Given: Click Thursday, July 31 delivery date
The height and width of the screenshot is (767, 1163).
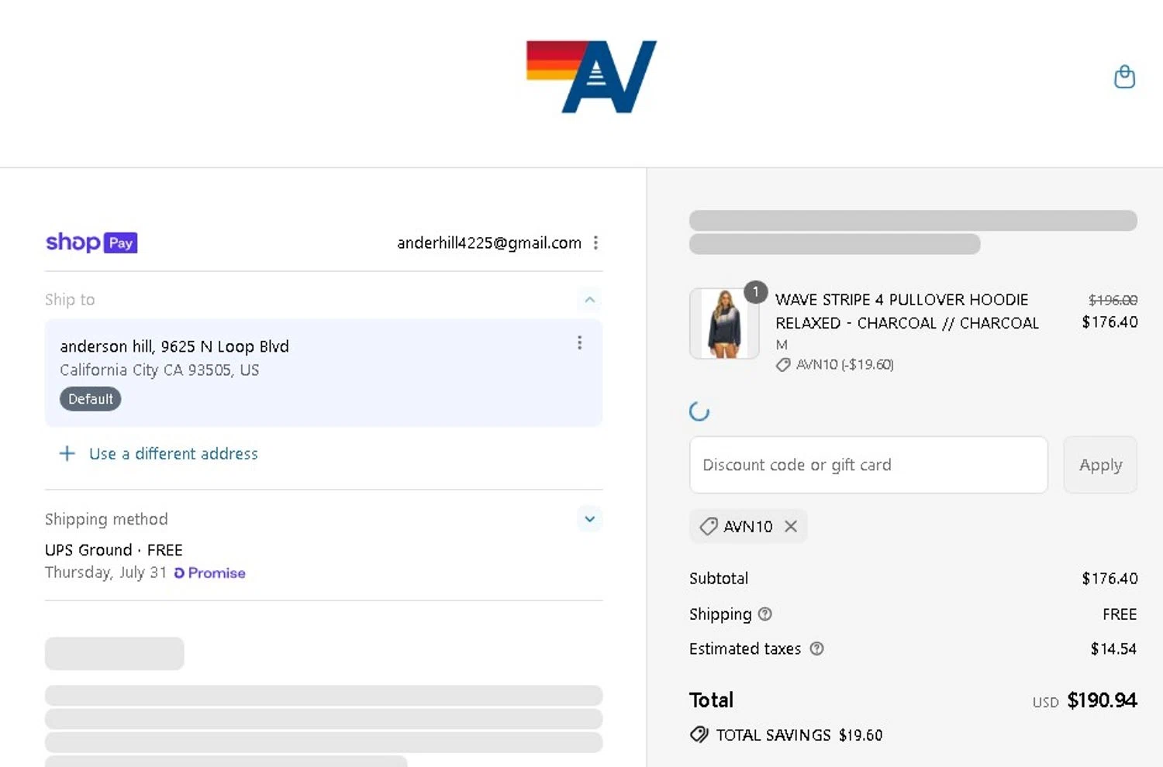Looking at the screenshot, I should (106, 573).
